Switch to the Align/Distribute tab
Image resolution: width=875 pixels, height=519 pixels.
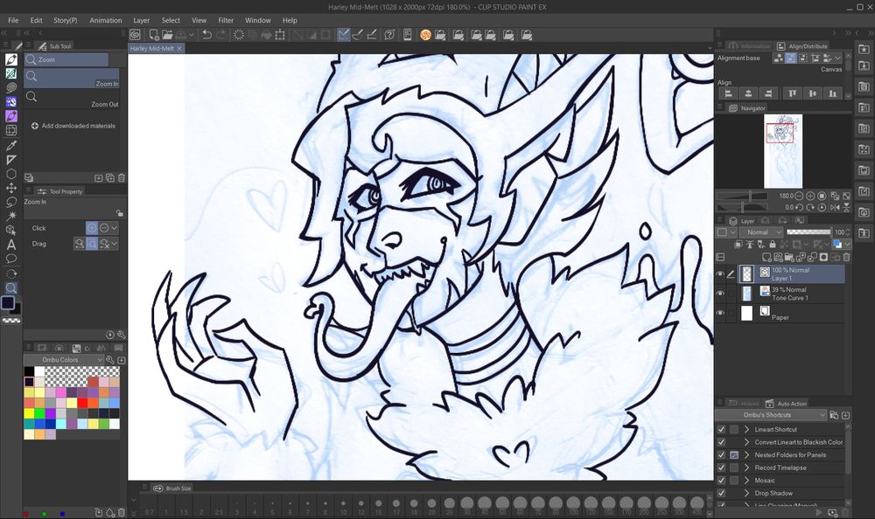pyautogui.click(x=802, y=46)
